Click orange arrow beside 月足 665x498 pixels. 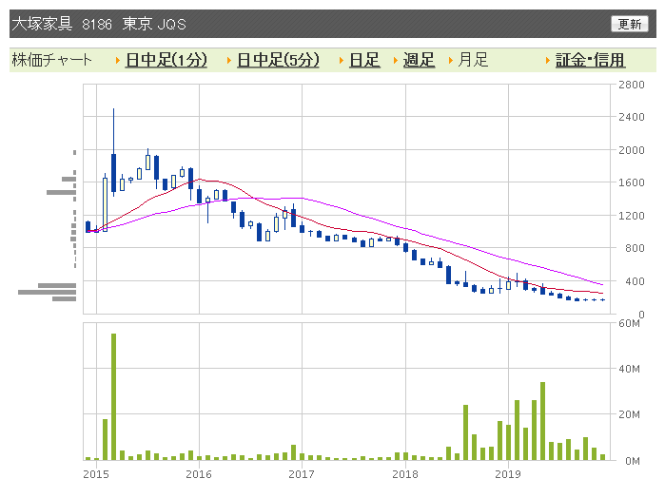tap(451, 60)
